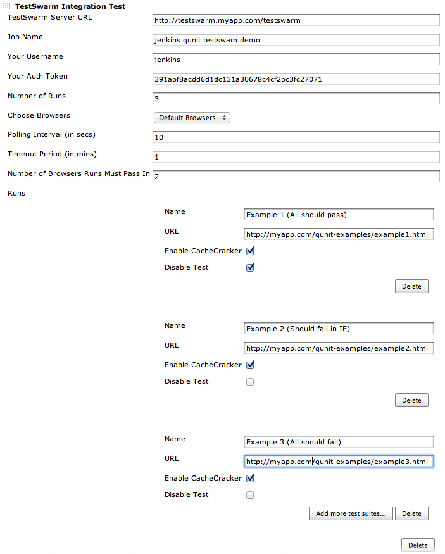The width and height of the screenshot is (445, 554).
Task: Click the Example 2 URL field
Action: pyautogui.click(x=339, y=348)
